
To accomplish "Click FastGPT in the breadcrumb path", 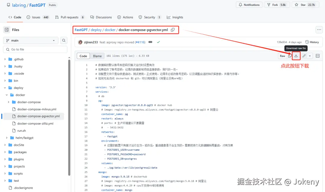I will point(81,30).
